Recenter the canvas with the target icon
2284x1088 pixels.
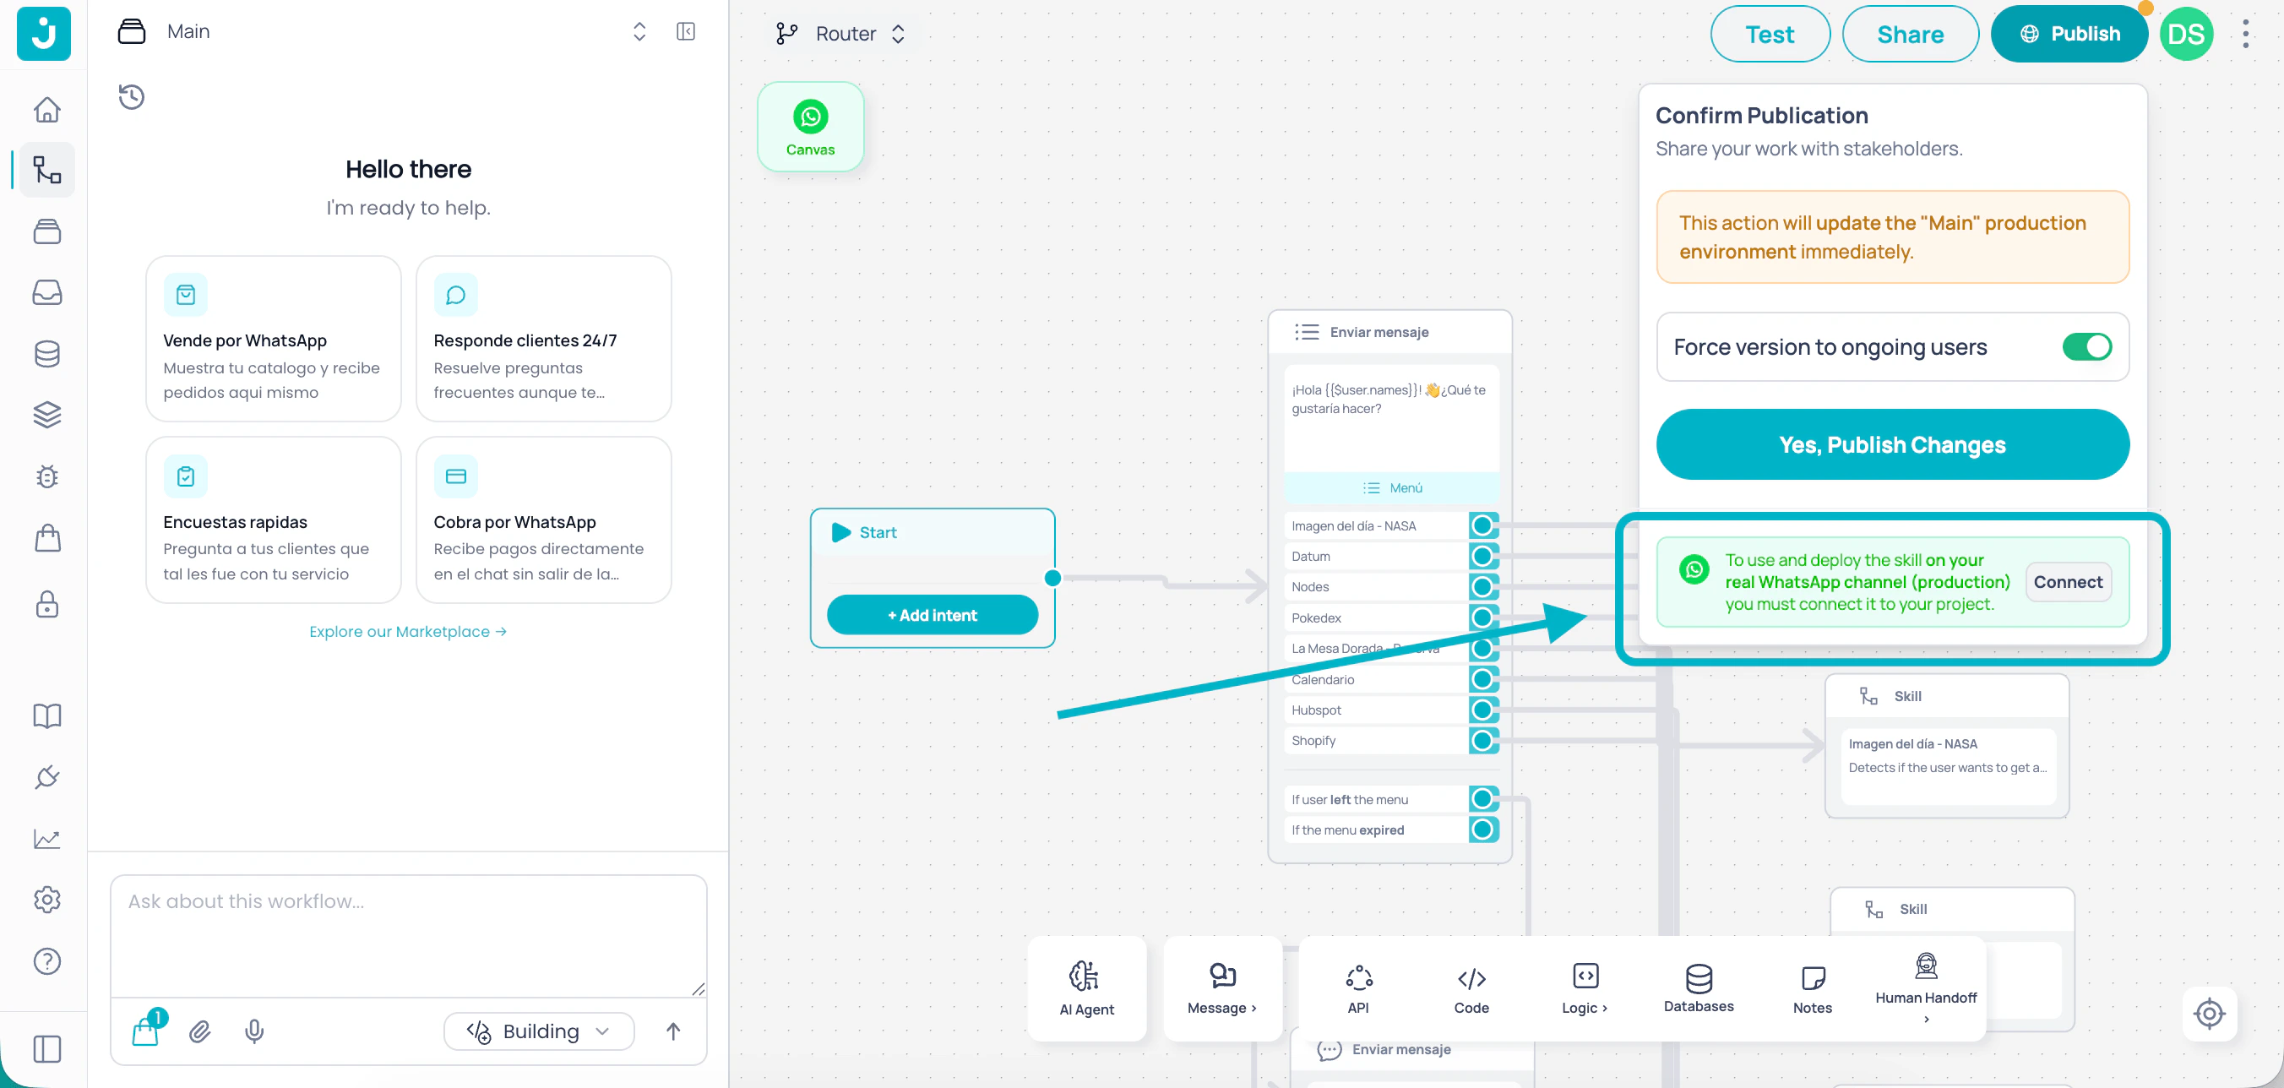[2209, 1014]
